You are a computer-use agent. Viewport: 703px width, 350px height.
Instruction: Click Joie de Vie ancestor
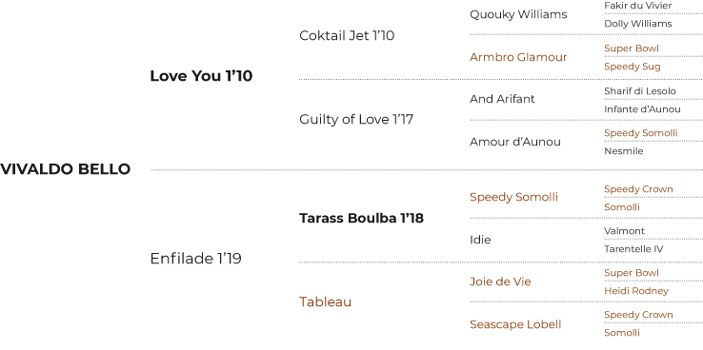click(x=500, y=282)
